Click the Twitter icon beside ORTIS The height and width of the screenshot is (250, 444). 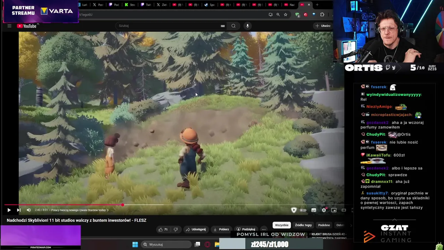pos(394,68)
